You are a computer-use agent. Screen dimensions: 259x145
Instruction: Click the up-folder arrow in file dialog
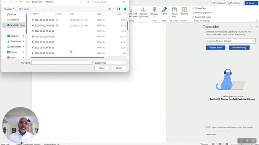(21, 2)
